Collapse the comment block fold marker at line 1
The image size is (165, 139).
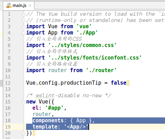[24, 14]
